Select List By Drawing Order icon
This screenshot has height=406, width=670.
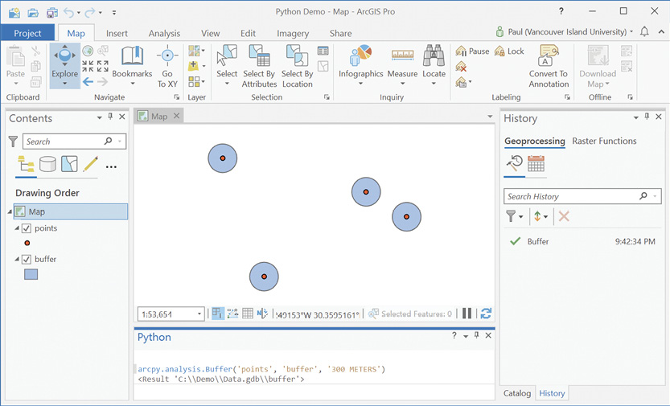(x=26, y=164)
